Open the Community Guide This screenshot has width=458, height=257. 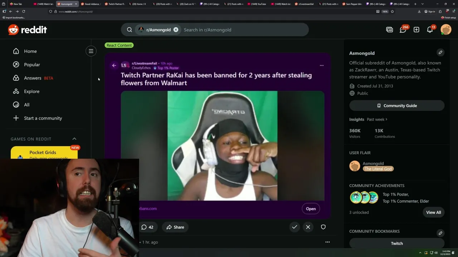(x=397, y=106)
